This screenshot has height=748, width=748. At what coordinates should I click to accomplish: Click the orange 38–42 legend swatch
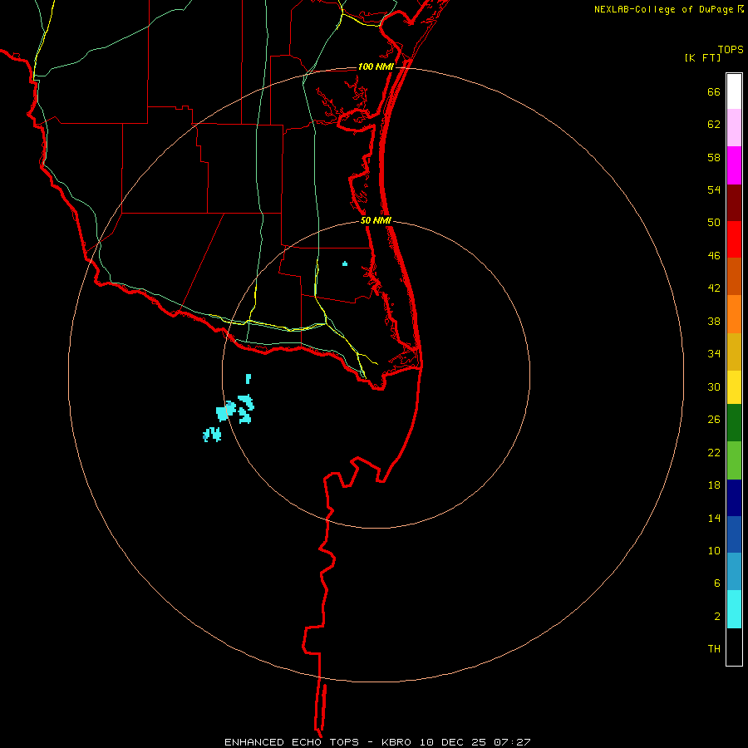(734, 314)
